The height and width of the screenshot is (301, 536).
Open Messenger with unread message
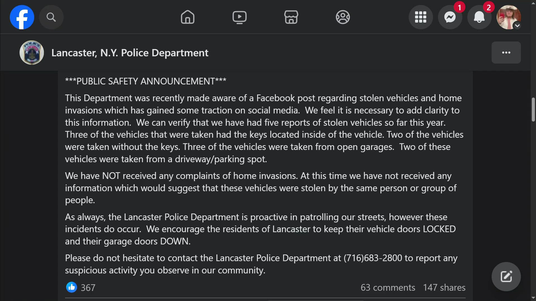(x=450, y=17)
